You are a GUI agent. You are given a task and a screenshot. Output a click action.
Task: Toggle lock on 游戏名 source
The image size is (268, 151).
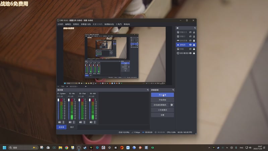click(194, 45)
